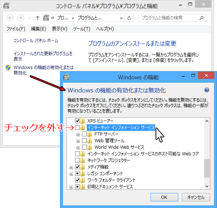The height and width of the screenshot is (208, 217).
Task: Click the コントロール パネル ホーム link
Action: point(36,41)
